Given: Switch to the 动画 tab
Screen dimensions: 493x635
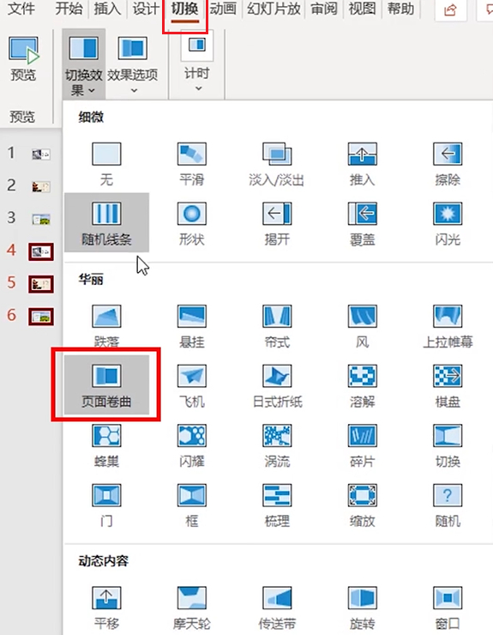Looking at the screenshot, I should pyautogui.click(x=223, y=9).
